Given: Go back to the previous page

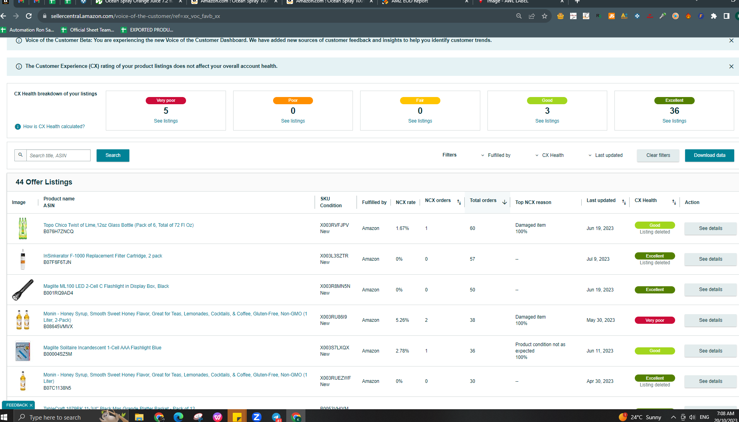Looking at the screenshot, I should [x=4, y=16].
